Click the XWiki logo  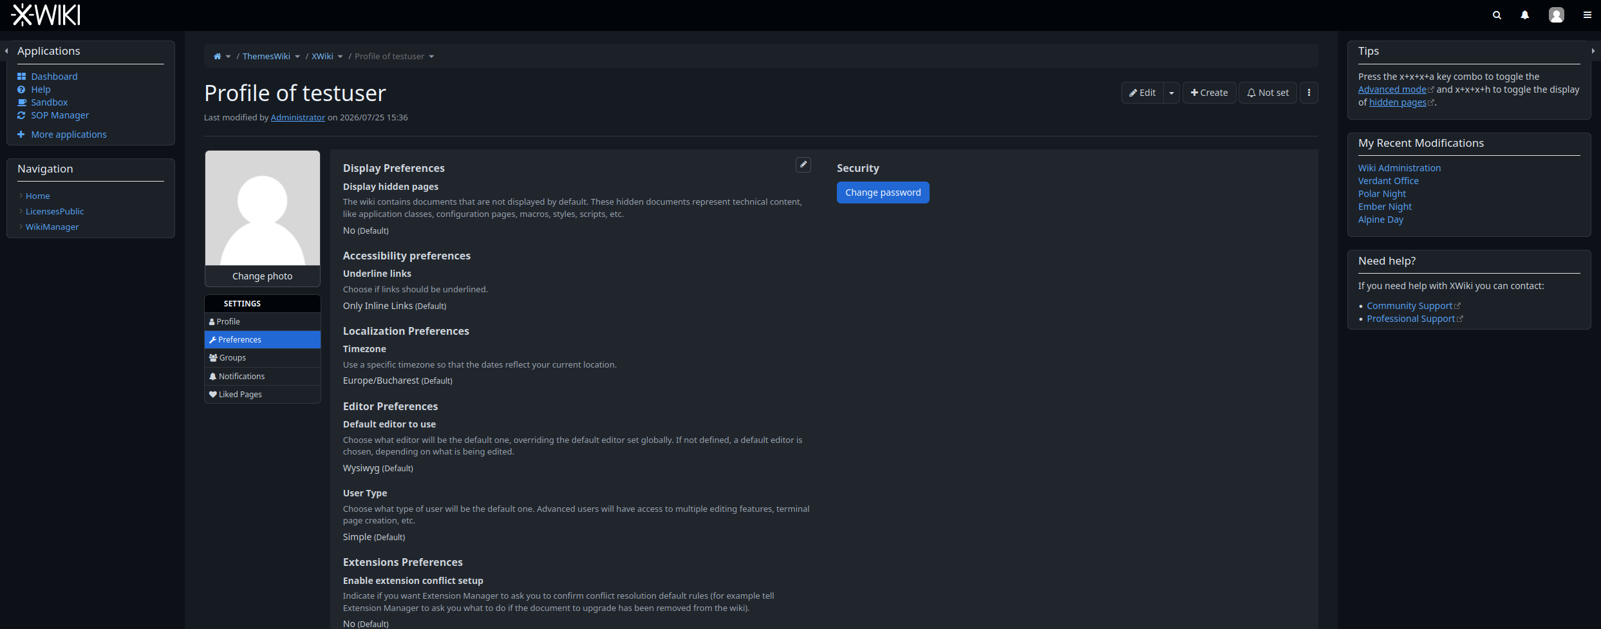pyautogui.click(x=46, y=15)
